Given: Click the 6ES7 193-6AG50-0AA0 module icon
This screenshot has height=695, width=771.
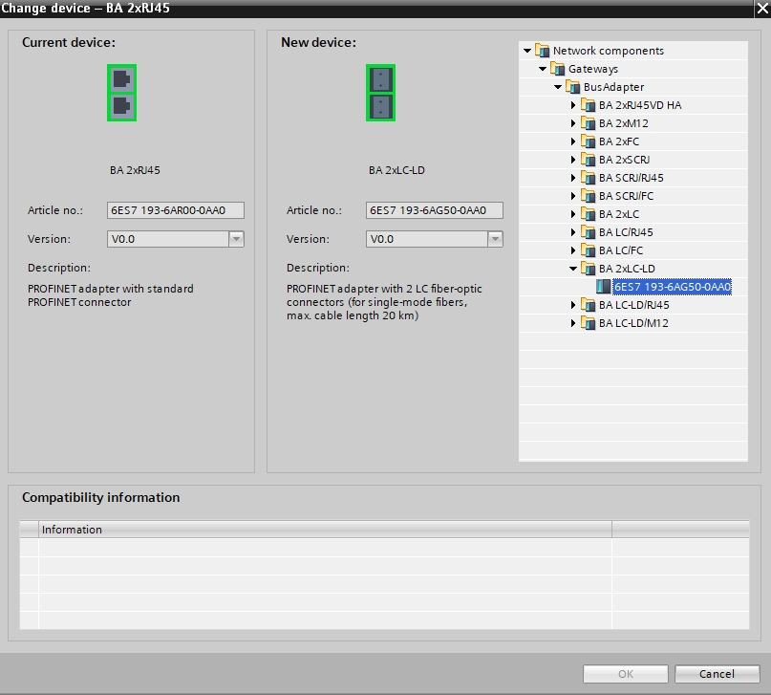Looking at the screenshot, I should (603, 287).
